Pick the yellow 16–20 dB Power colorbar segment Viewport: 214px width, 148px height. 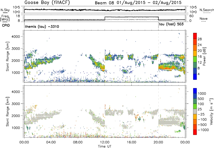(195, 53)
